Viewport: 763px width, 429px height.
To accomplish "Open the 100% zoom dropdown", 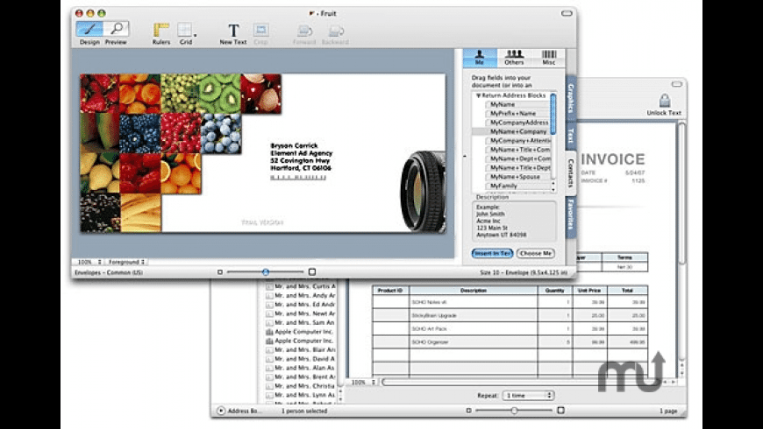I will [x=88, y=262].
